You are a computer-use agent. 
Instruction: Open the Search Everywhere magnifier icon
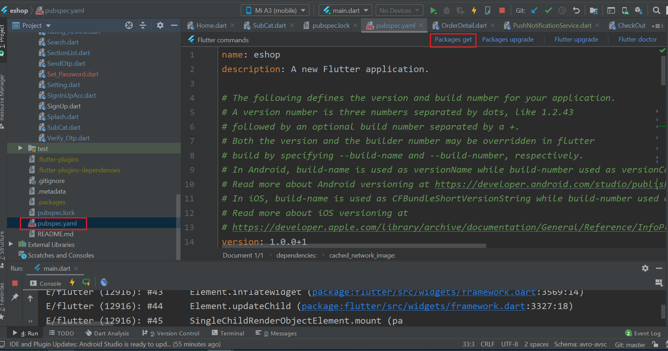tap(656, 11)
